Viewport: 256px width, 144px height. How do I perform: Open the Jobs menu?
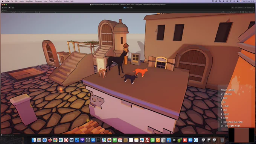46,1
